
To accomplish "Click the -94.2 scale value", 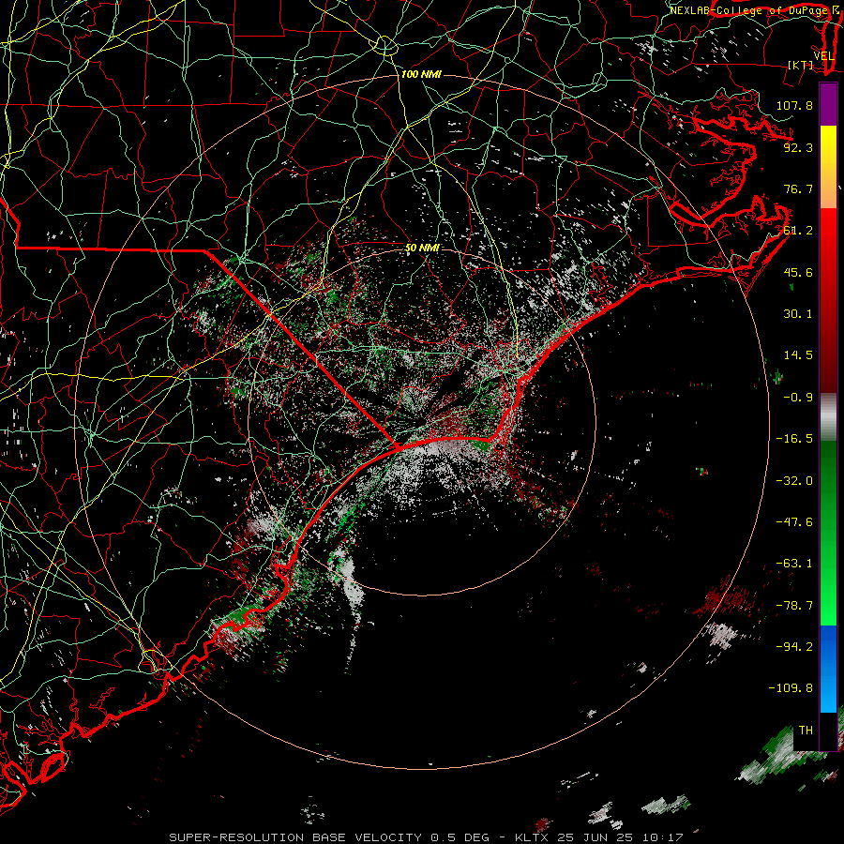I will (x=794, y=647).
